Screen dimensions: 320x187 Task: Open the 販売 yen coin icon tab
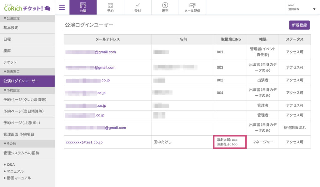click(165, 7)
